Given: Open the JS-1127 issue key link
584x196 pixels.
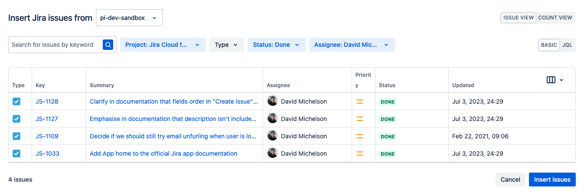Looking at the screenshot, I should tap(47, 119).
